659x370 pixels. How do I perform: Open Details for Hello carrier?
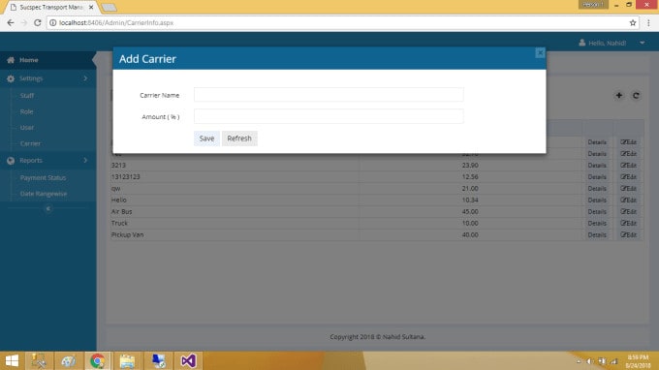click(597, 200)
